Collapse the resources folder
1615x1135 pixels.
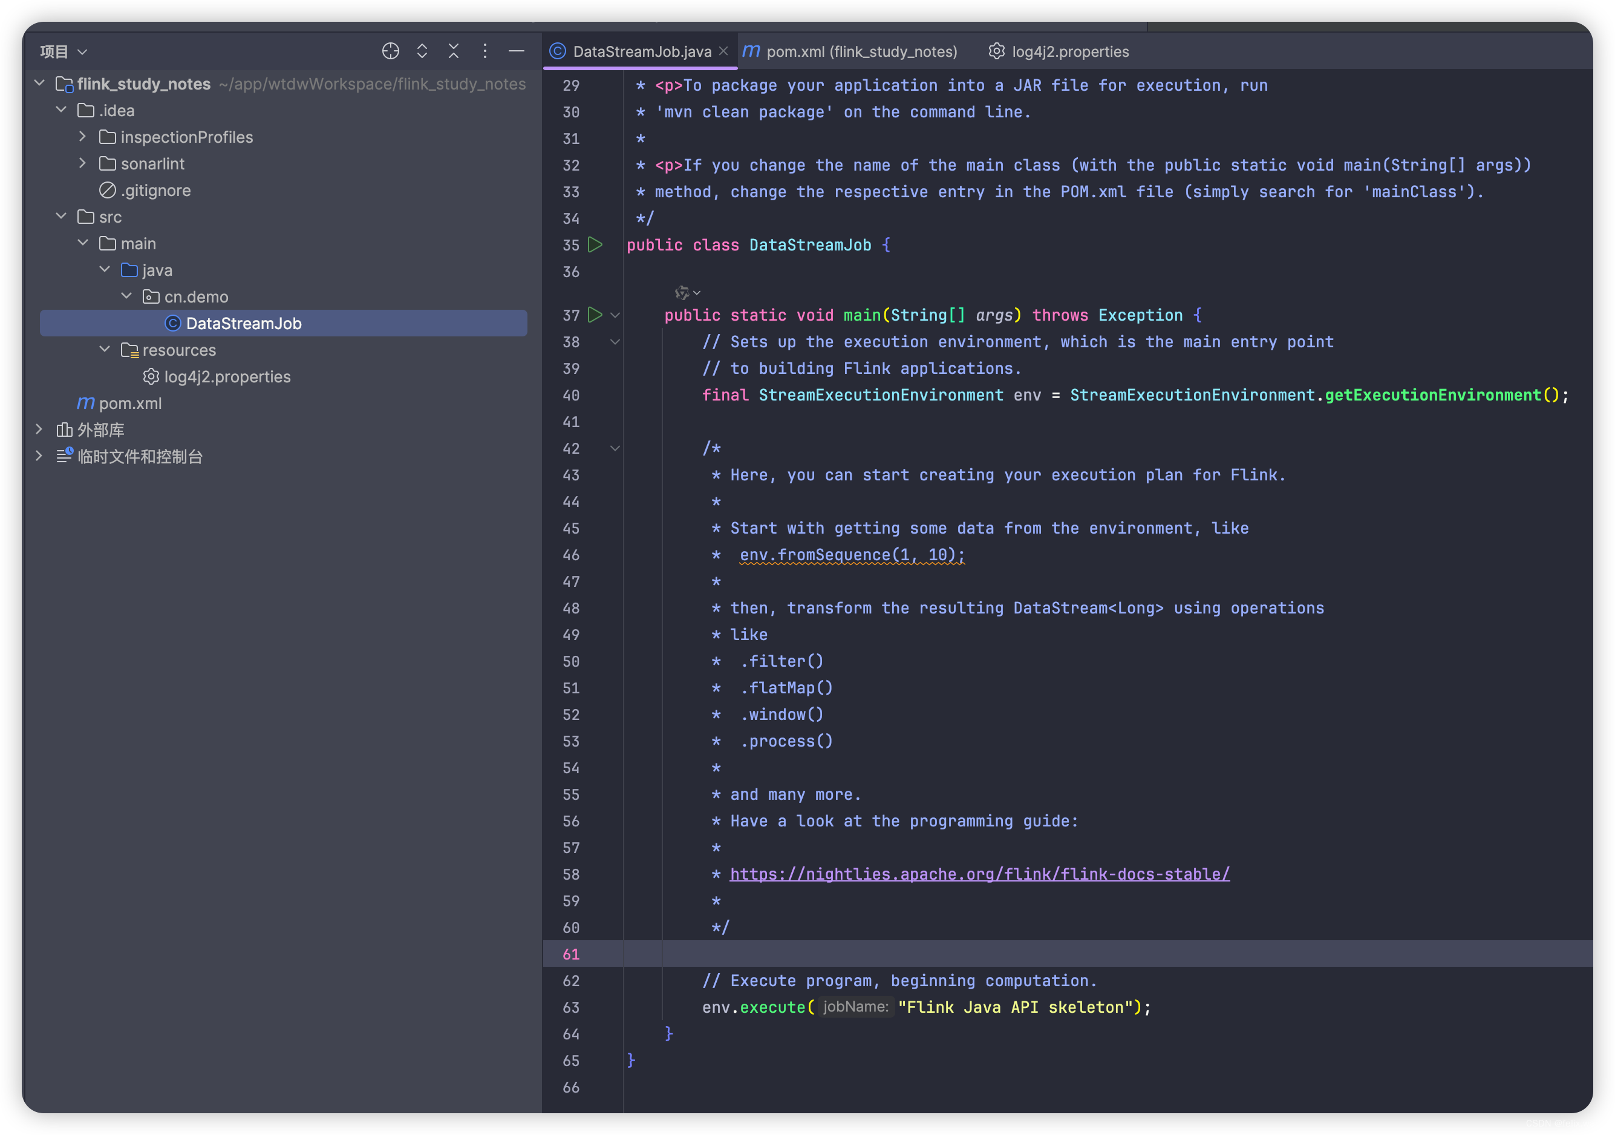(105, 349)
